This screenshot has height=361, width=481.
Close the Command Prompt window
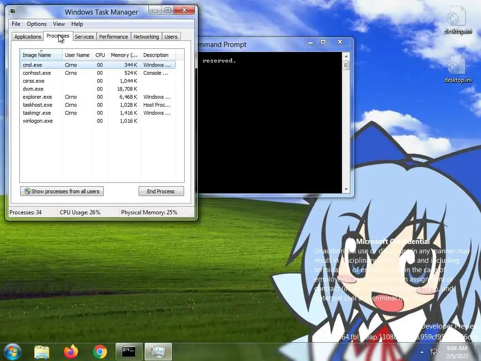[340, 42]
